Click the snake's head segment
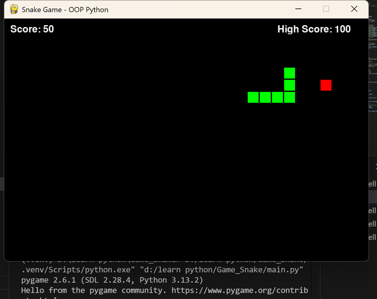Screen dimensions: 377x299 coord(290,72)
